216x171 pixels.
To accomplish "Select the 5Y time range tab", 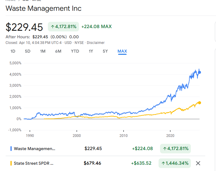I will 105,51.
